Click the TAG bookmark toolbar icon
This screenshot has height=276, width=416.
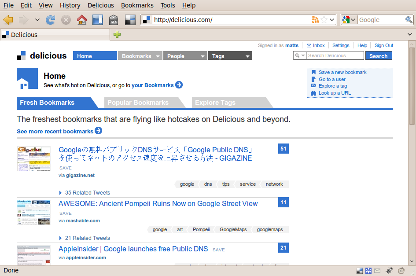(114, 20)
